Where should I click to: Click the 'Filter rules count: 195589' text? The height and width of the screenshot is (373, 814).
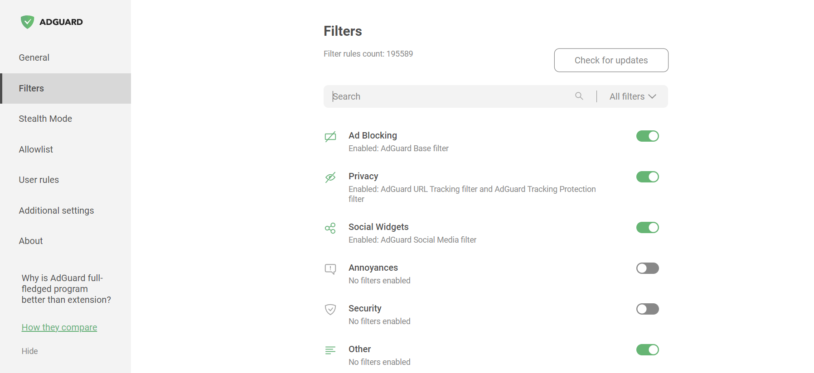pyautogui.click(x=368, y=54)
